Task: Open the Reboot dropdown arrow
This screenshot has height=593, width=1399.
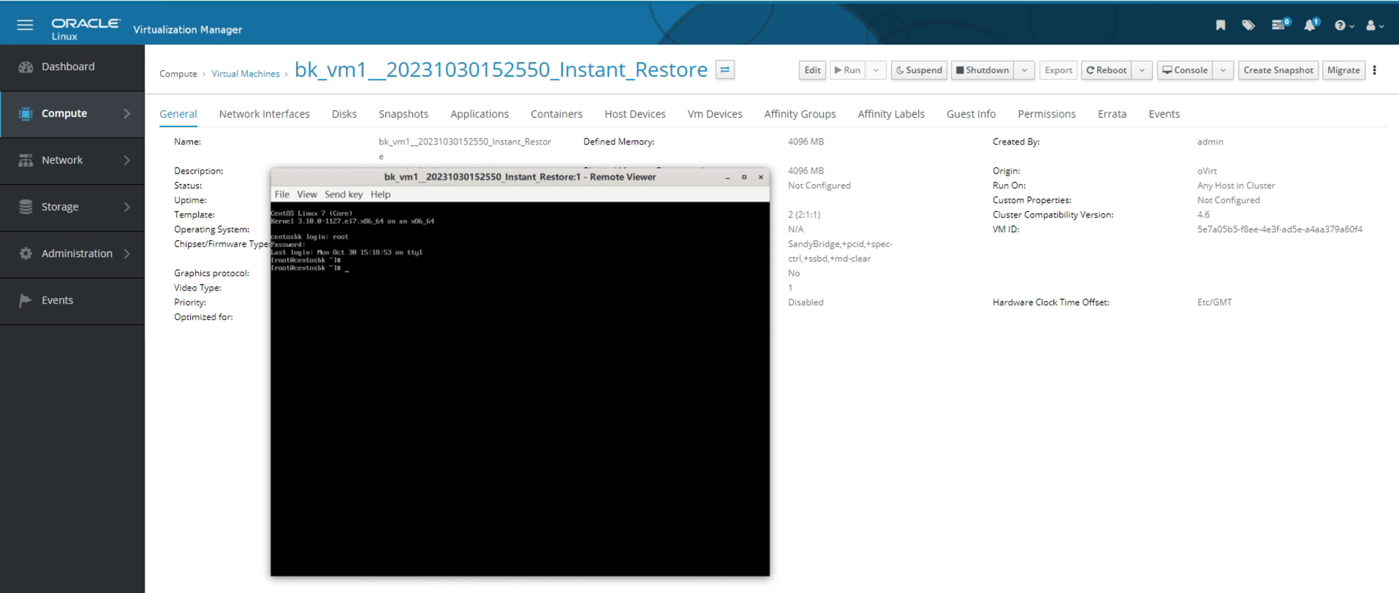Action: click(1142, 70)
